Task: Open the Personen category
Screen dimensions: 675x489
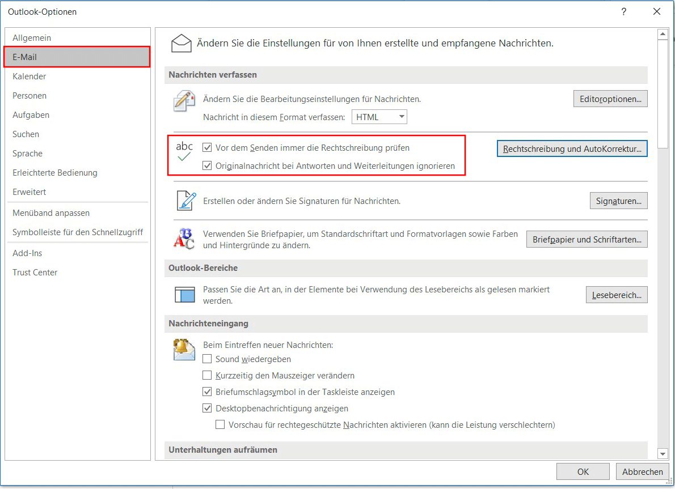Action: click(78, 96)
